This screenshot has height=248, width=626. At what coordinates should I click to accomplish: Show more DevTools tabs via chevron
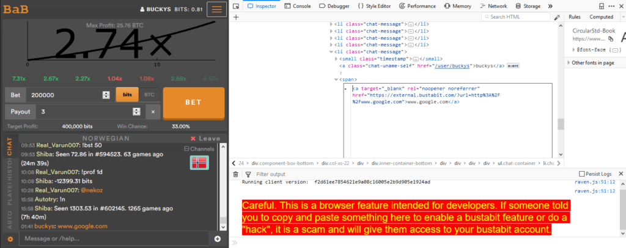pos(550,6)
